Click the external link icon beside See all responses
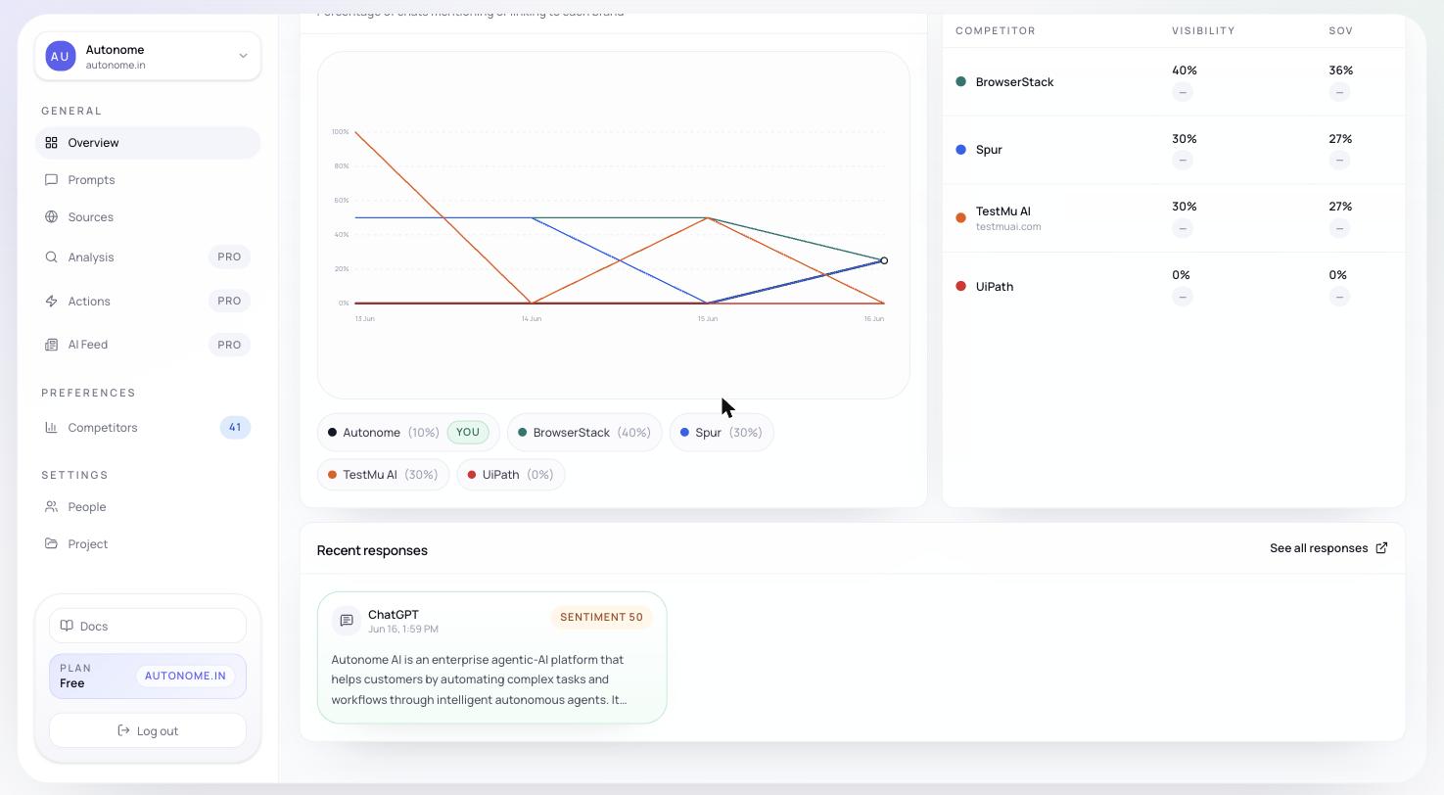1444x795 pixels. (1381, 548)
